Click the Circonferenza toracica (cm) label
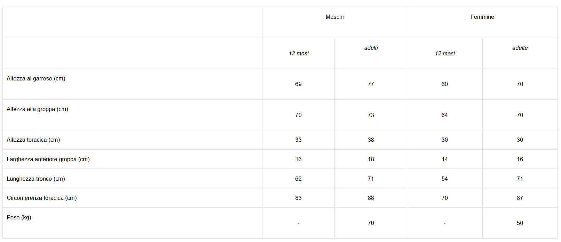561x242 pixels. pyautogui.click(x=41, y=198)
